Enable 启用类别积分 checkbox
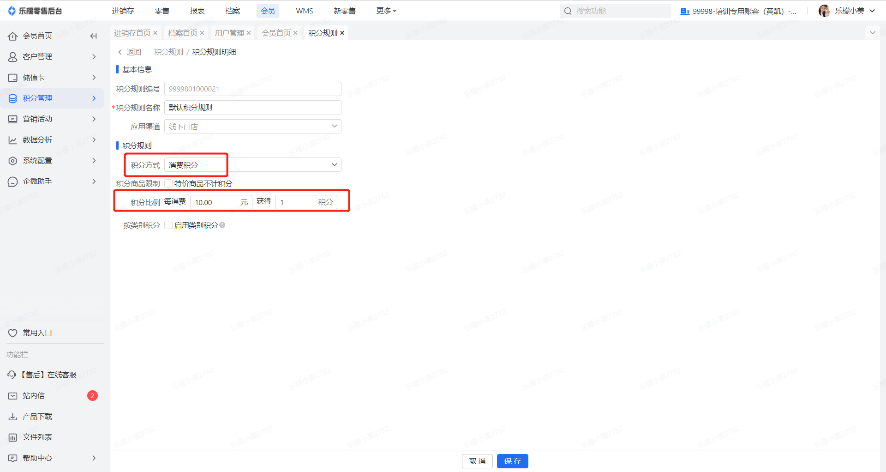Screen dimensions: 886x472 point(168,225)
